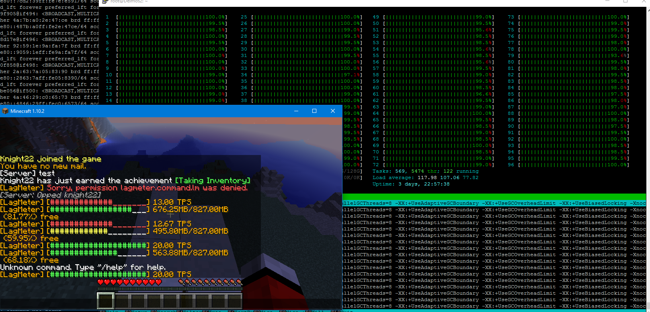Screen dimensions: 650x312
Task: Select the cyan highlighted process row in htop
Action: coord(494,204)
